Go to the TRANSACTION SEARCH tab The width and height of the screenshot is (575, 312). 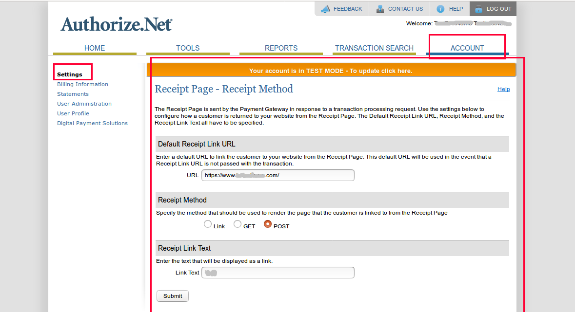[x=374, y=48]
